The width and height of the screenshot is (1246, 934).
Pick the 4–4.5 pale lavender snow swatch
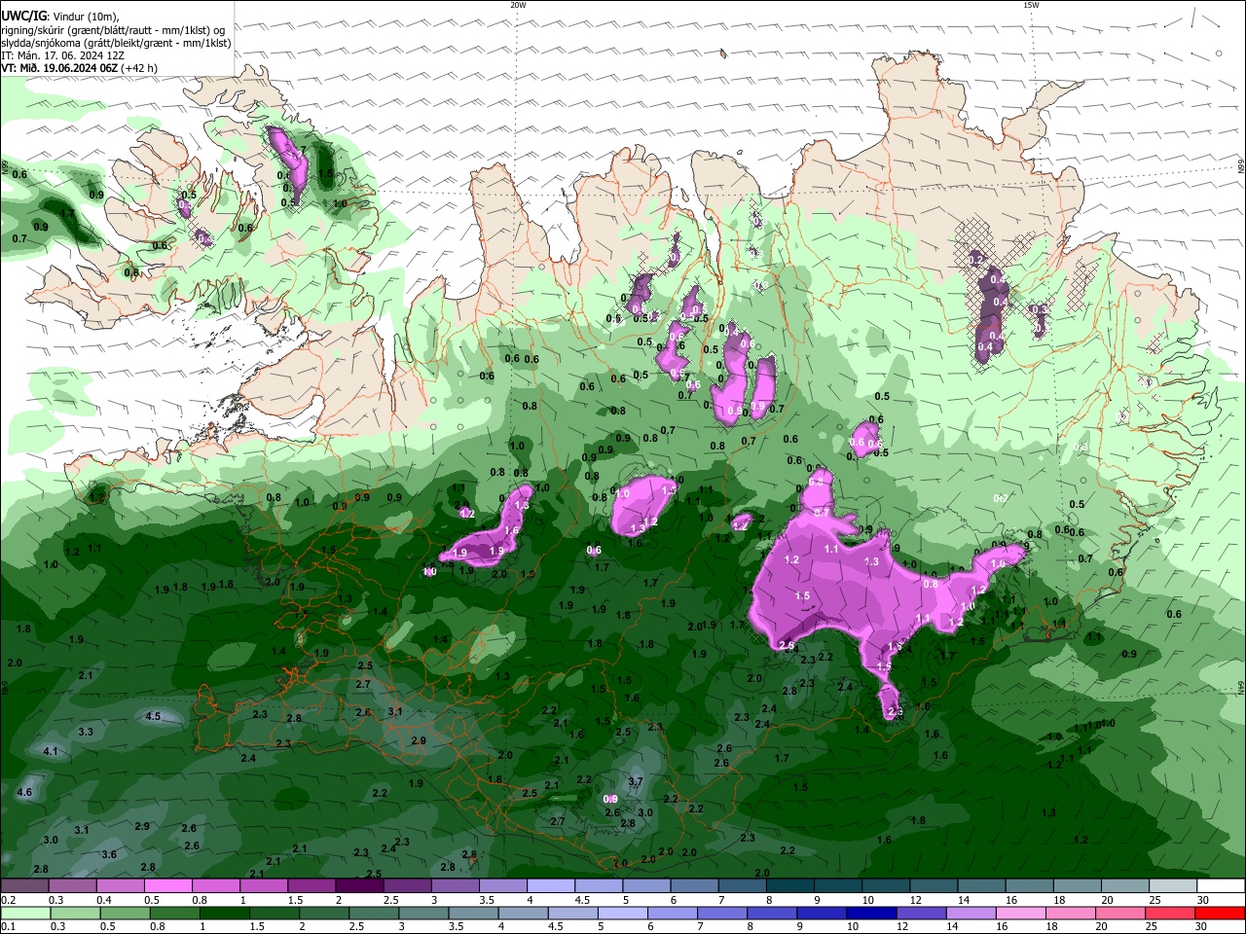550,886
